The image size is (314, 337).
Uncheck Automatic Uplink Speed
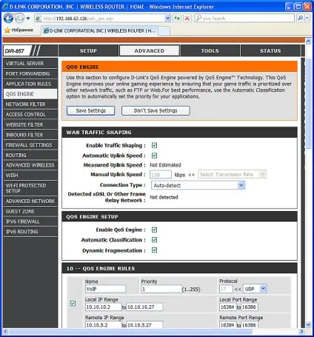(x=155, y=156)
